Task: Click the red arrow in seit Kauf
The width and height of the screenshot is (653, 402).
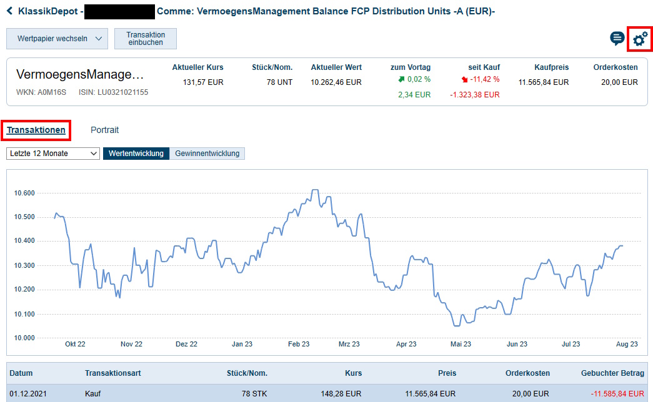Action: [464, 79]
